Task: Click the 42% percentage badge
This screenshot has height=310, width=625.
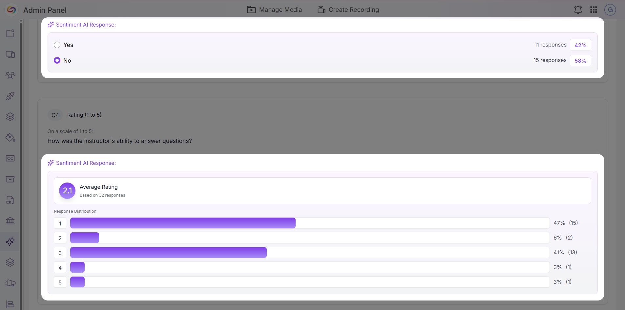Action: 580,45
